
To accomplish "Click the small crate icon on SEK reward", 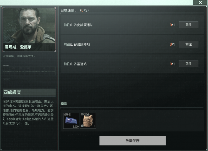I will click(x=82, y=126).
